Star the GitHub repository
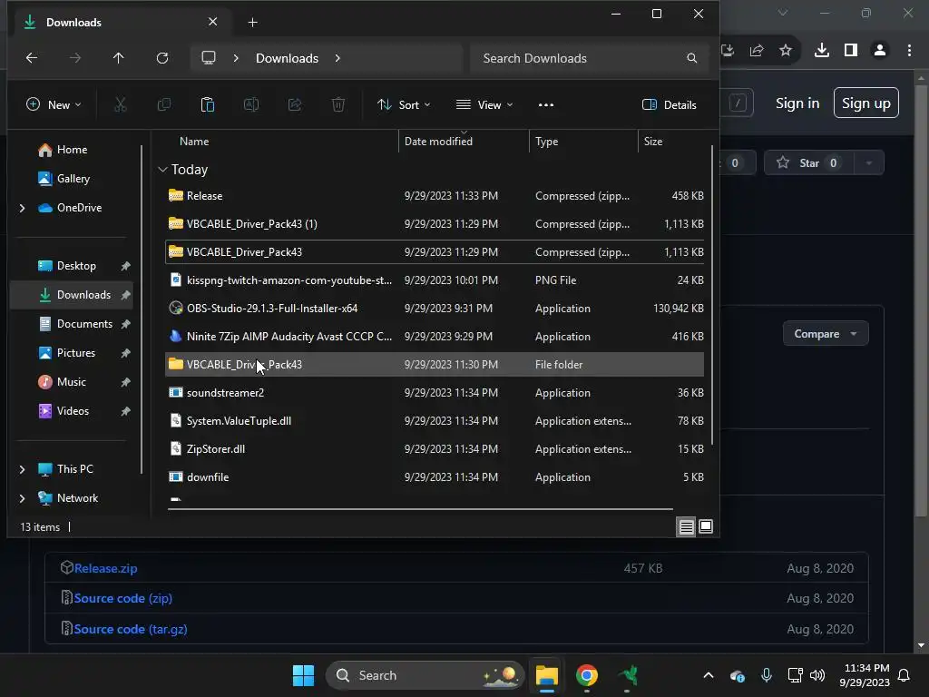 click(808, 163)
